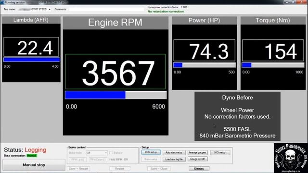Open MOI setup

click(220, 152)
